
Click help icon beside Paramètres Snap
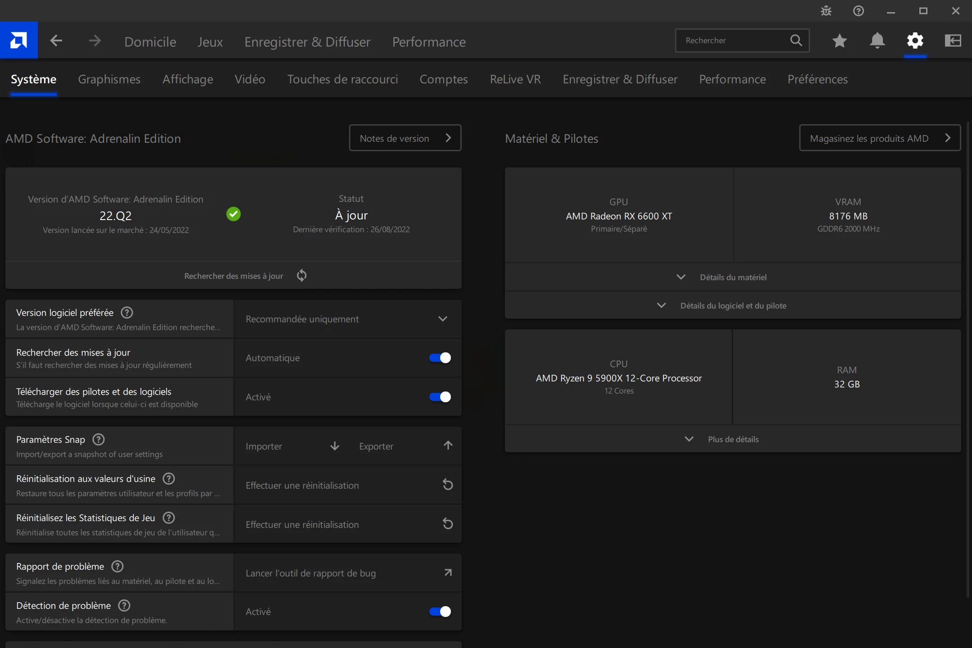pos(99,439)
